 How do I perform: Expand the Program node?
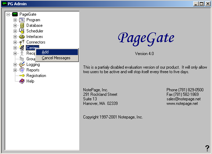pyautogui.click(x=15, y=20)
